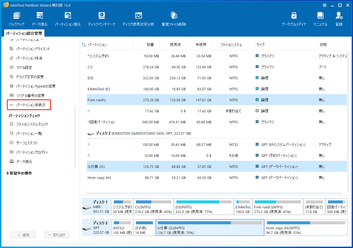Refresh the partition list
This screenshot has height=248, width=353.
tap(83, 45)
